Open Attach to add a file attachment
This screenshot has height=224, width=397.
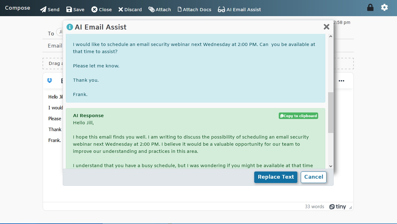151,9
